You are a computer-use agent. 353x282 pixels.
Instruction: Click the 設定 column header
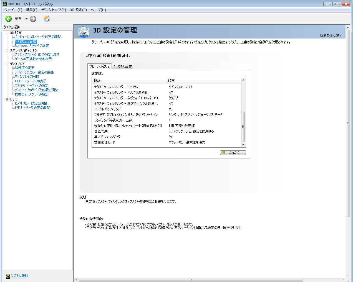click(x=204, y=81)
